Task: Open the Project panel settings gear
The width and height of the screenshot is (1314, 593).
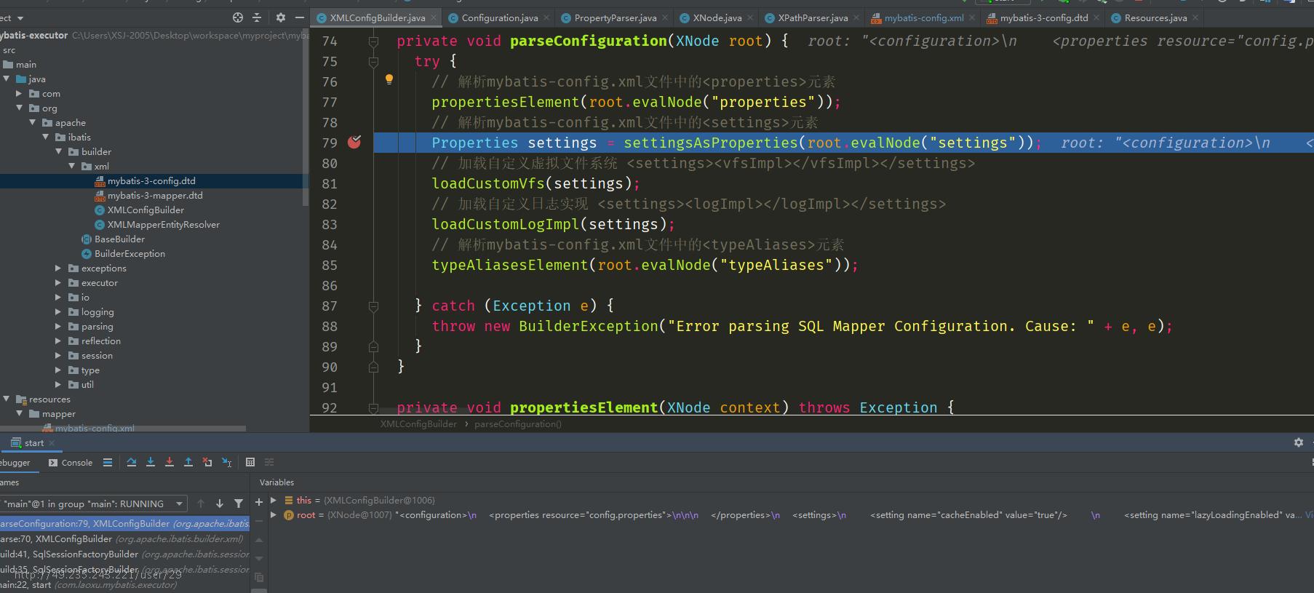Action: coord(281,17)
